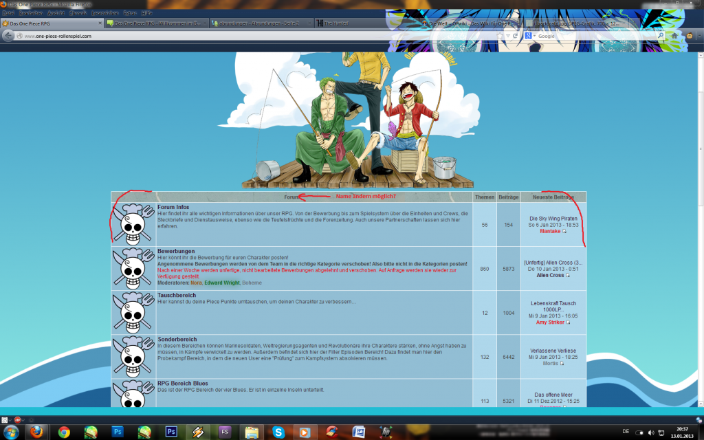
Task: Open the system tray volume control
Action: click(x=651, y=433)
